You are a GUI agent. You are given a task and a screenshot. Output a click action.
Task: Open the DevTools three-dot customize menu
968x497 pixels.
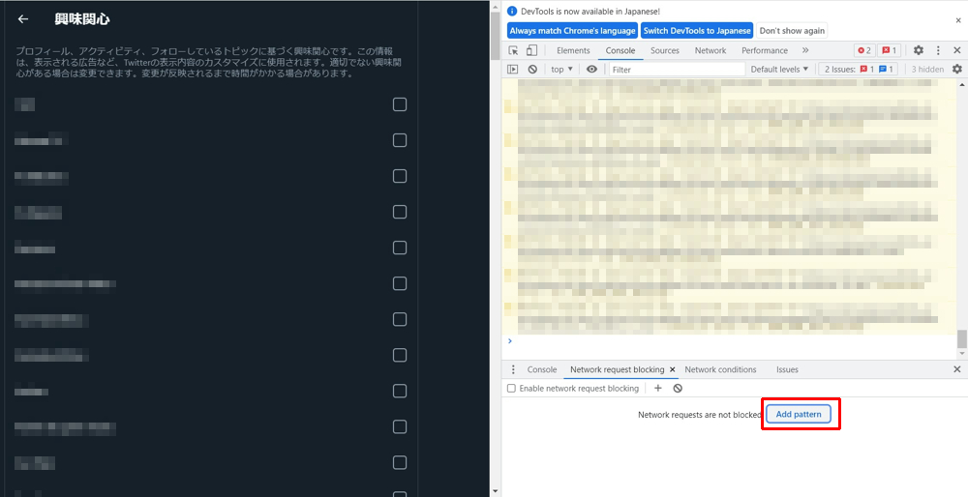coord(938,50)
